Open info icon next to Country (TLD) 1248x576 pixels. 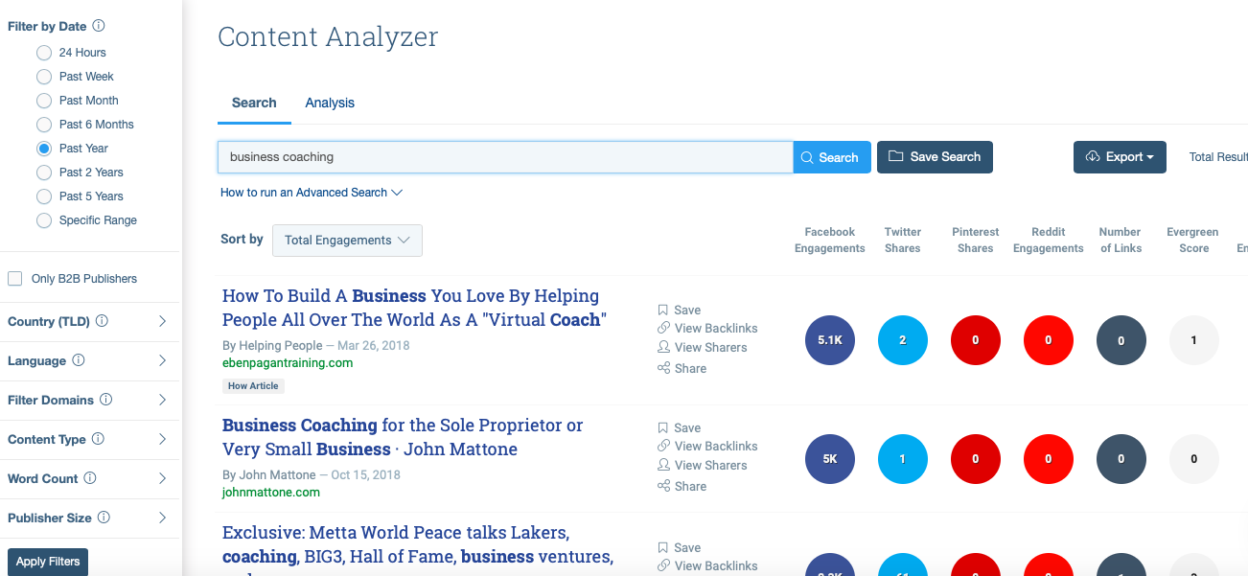click(x=102, y=321)
